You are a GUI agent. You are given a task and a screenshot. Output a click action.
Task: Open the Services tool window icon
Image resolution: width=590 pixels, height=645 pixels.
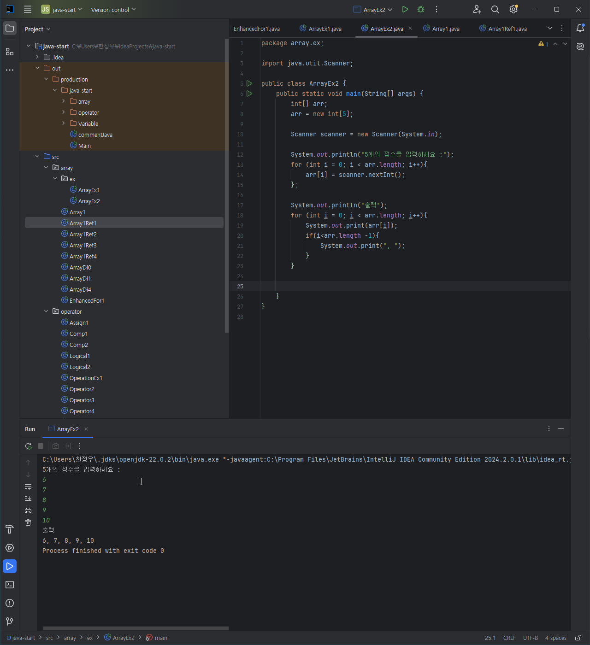tap(10, 548)
